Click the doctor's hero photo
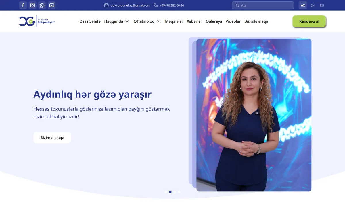 254,115
